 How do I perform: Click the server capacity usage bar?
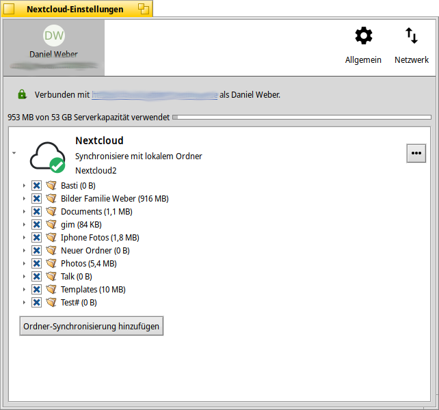pyautogui.click(x=302, y=118)
